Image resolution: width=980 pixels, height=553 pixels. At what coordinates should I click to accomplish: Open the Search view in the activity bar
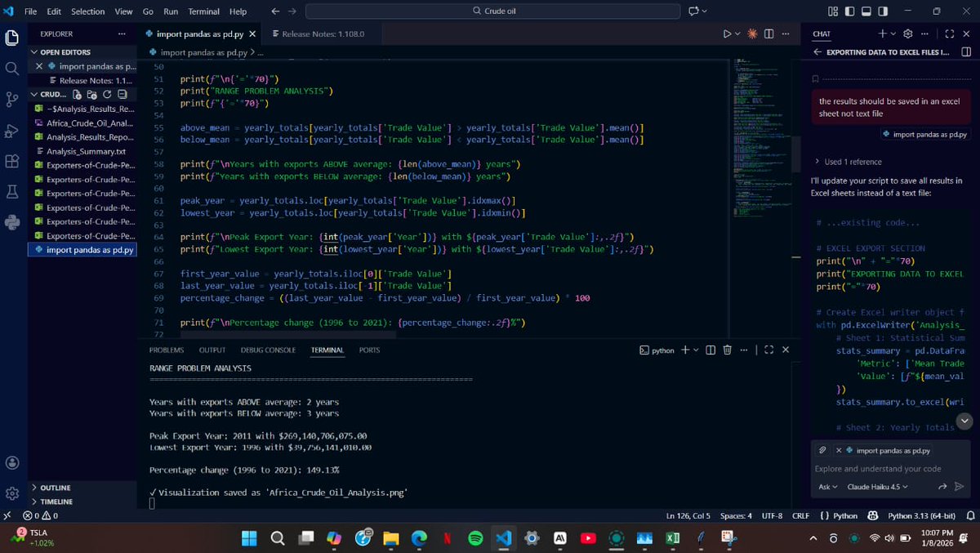(x=12, y=69)
